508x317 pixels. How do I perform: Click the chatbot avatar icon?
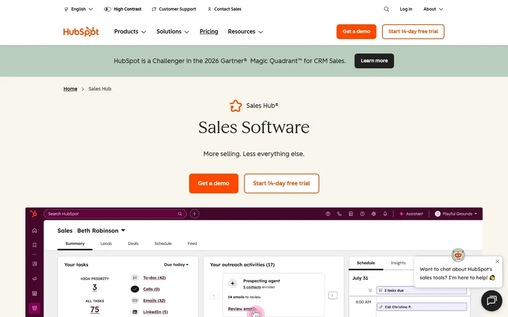(458, 255)
